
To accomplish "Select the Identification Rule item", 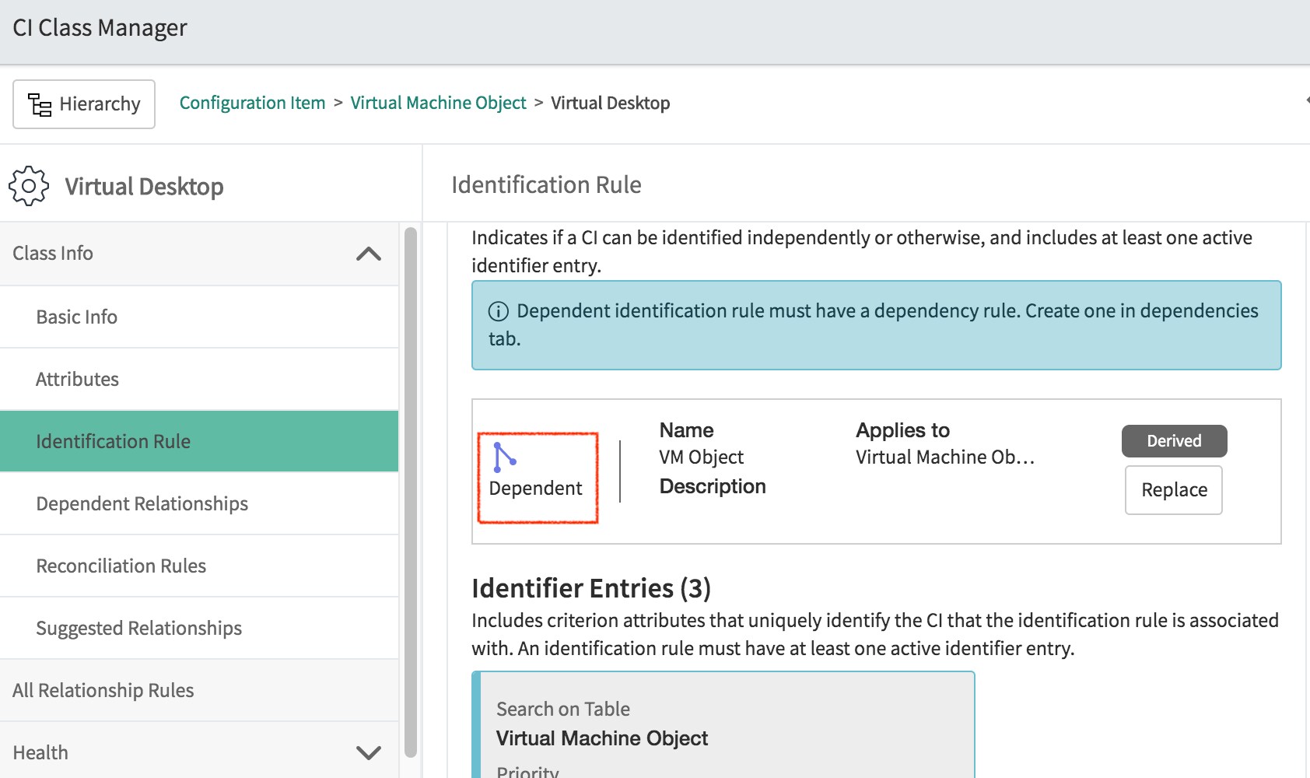I will [113, 441].
